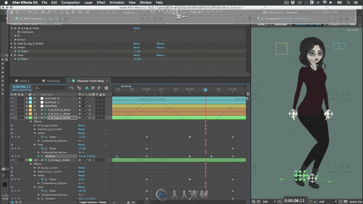Click the Frame Blending icon in timeline
The image size is (363, 204).
pyautogui.click(x=93, y=88)
